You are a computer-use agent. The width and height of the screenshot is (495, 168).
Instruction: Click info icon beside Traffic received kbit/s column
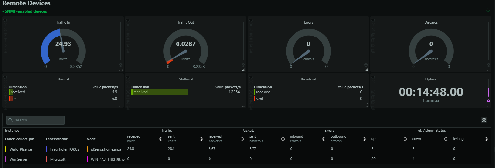point(161,139)
